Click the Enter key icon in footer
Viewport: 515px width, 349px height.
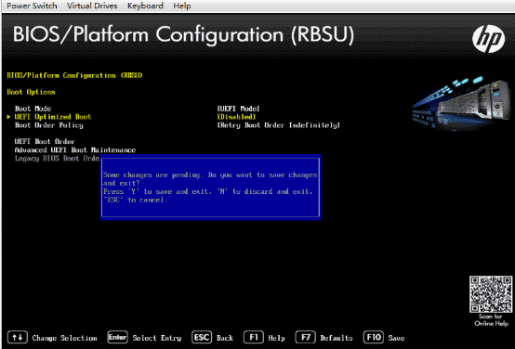pyautogui.click(x=117, y=337)
